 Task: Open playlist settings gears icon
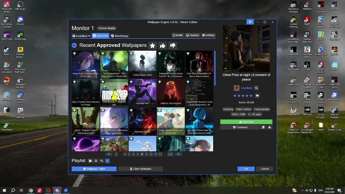(102, 161)
